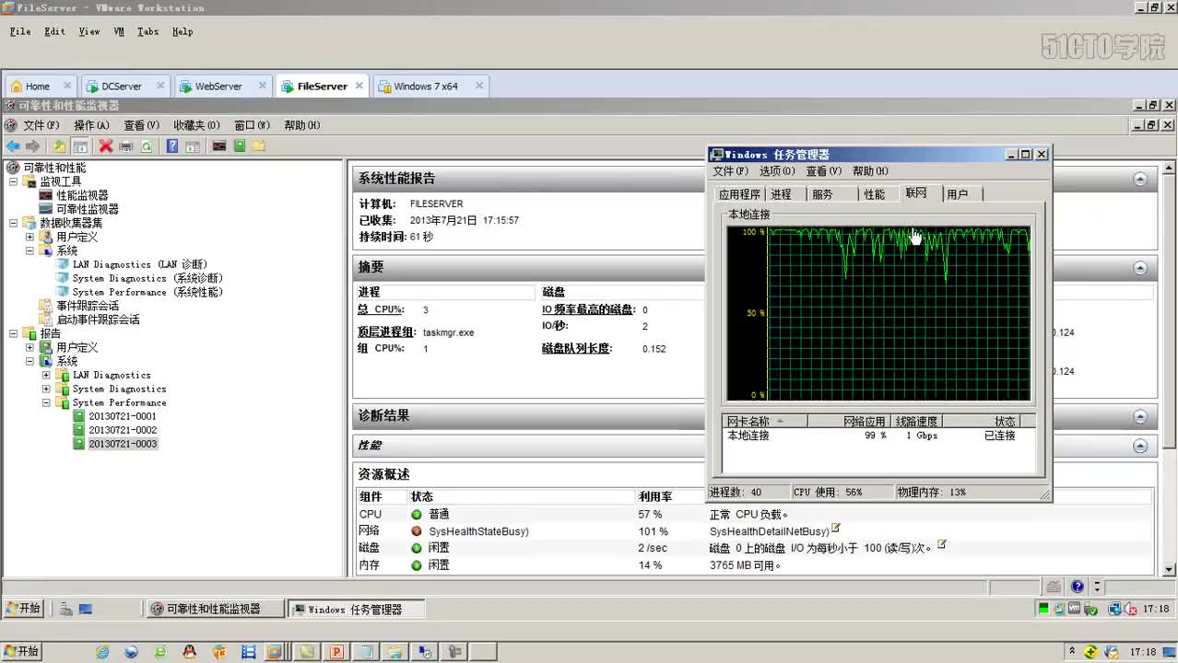The height and width of the screenshot is (663, 1178).
Task: Click the yellow folder view toolbar icon
Action: pyautogui.click(x=259, y=146)
